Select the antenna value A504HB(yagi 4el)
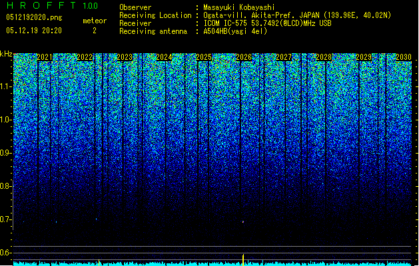 (235, 31)
